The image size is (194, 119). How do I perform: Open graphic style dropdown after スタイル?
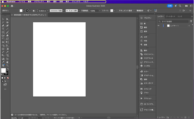(114, 11)
